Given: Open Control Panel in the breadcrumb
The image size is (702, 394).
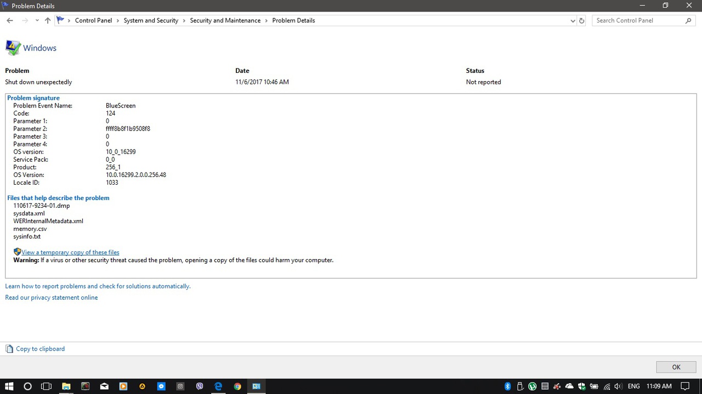Looking at the screenshot, I should click(93, 20).
